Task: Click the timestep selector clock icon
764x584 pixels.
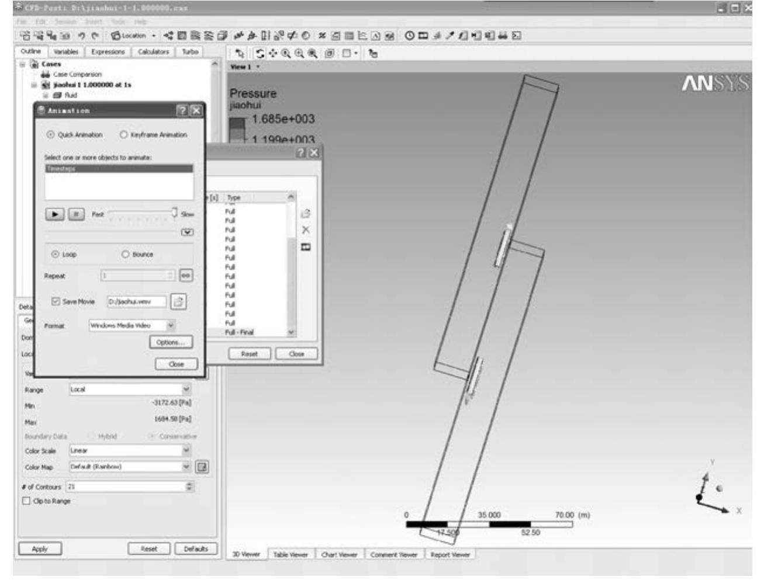Action: pyautogui.click(x=409, y=36)
